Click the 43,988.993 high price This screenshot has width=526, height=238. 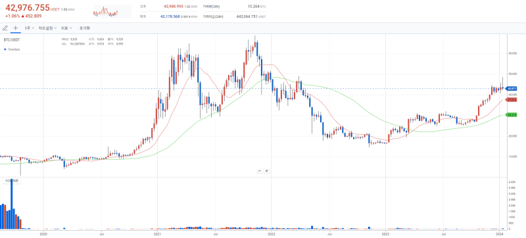point(174,7)
